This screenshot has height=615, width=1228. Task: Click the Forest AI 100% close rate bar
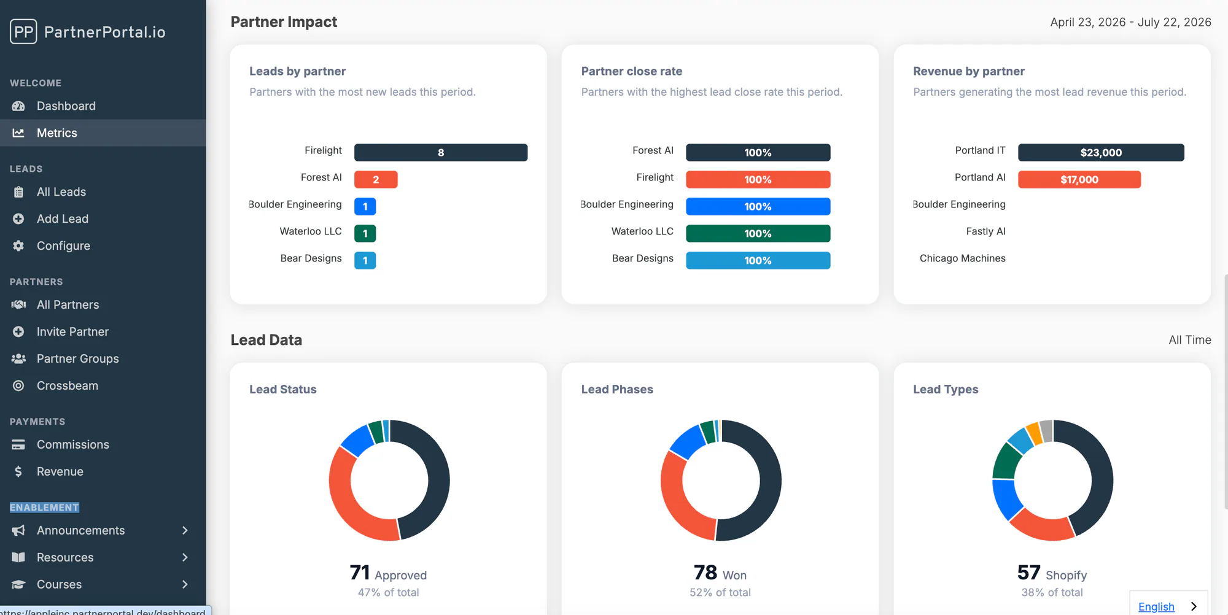click(758, 153)
